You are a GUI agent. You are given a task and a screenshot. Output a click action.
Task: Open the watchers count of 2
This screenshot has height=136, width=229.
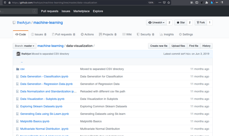tap(169, 23)
